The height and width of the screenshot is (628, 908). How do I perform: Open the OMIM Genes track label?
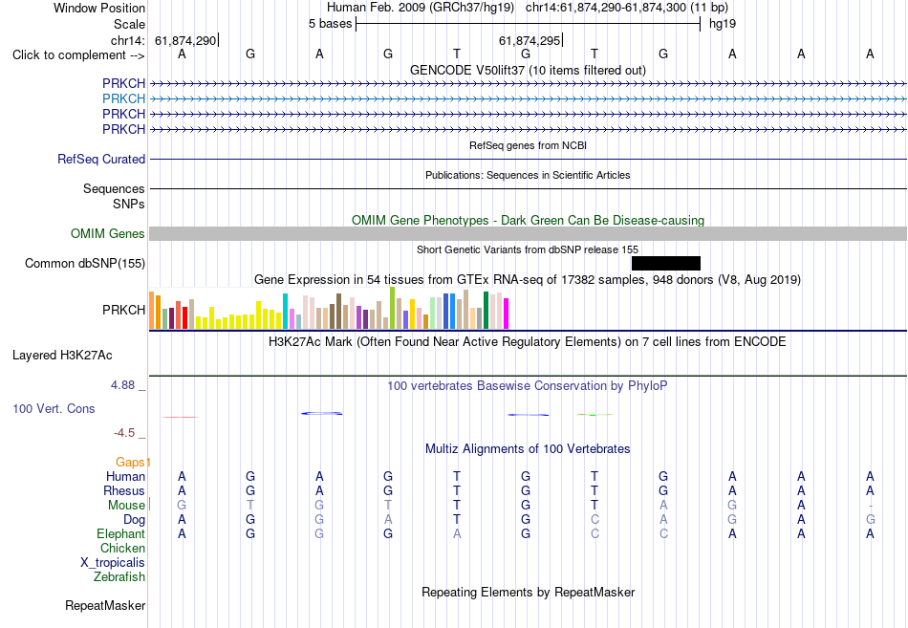pos(107,233)
